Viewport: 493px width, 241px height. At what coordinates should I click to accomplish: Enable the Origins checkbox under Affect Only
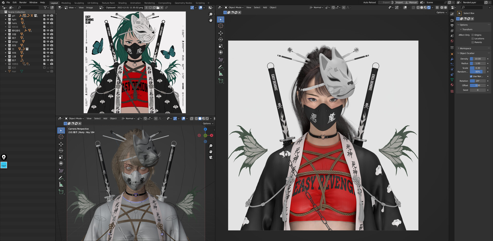(473, 35)
